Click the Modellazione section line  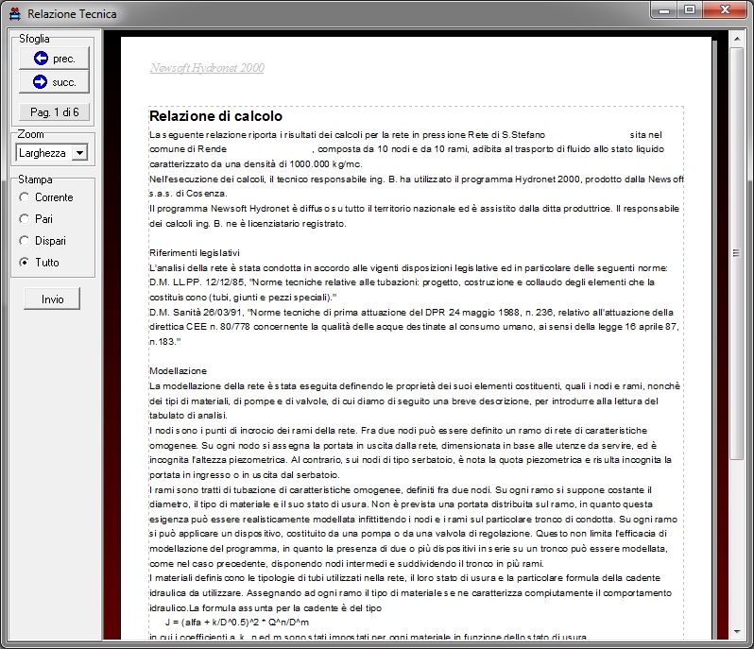tap(178, 371)
